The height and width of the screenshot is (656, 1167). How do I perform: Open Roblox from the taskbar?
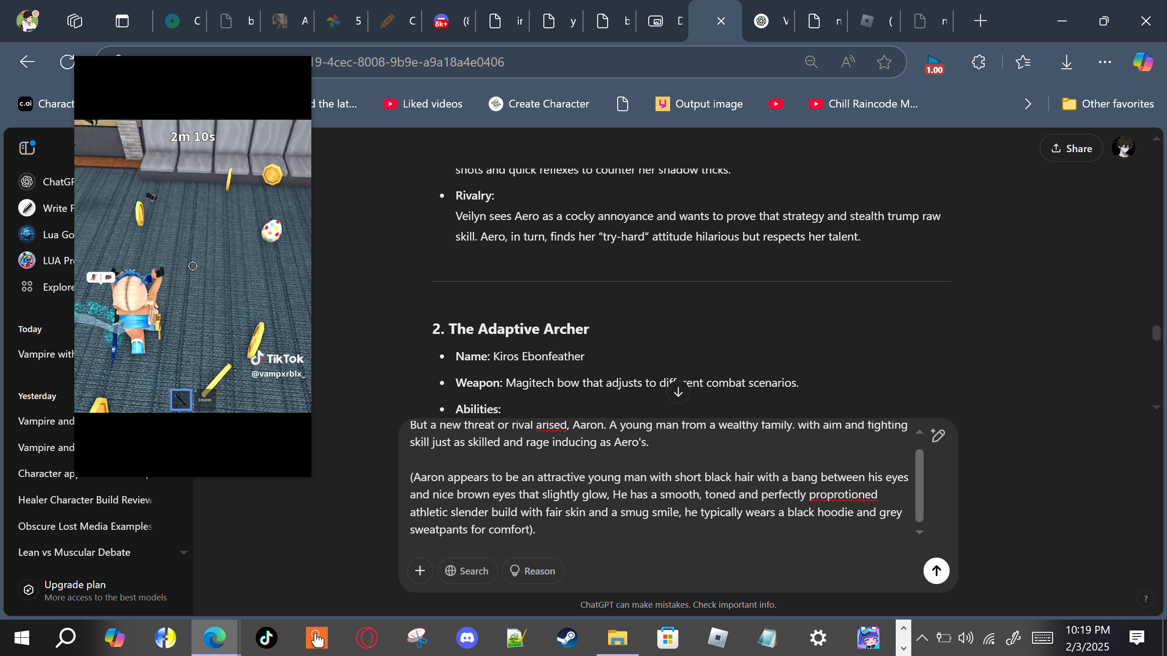coord(718,638)
